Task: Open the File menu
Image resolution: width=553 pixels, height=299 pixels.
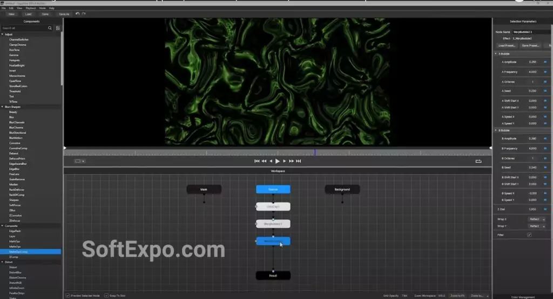Action: click(4, 8)
